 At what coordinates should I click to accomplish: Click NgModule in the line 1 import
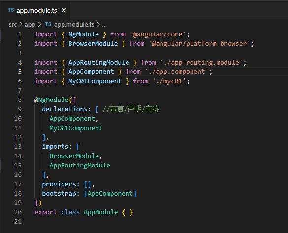pos(84,34)
